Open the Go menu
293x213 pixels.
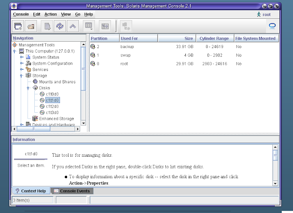coord(78,14)
